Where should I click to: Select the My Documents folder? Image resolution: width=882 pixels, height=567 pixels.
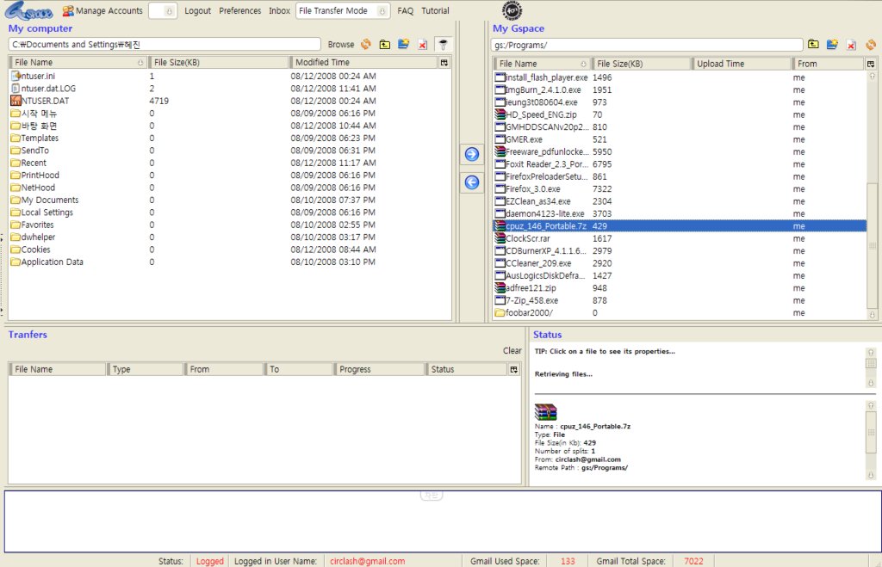coord(229,200)
